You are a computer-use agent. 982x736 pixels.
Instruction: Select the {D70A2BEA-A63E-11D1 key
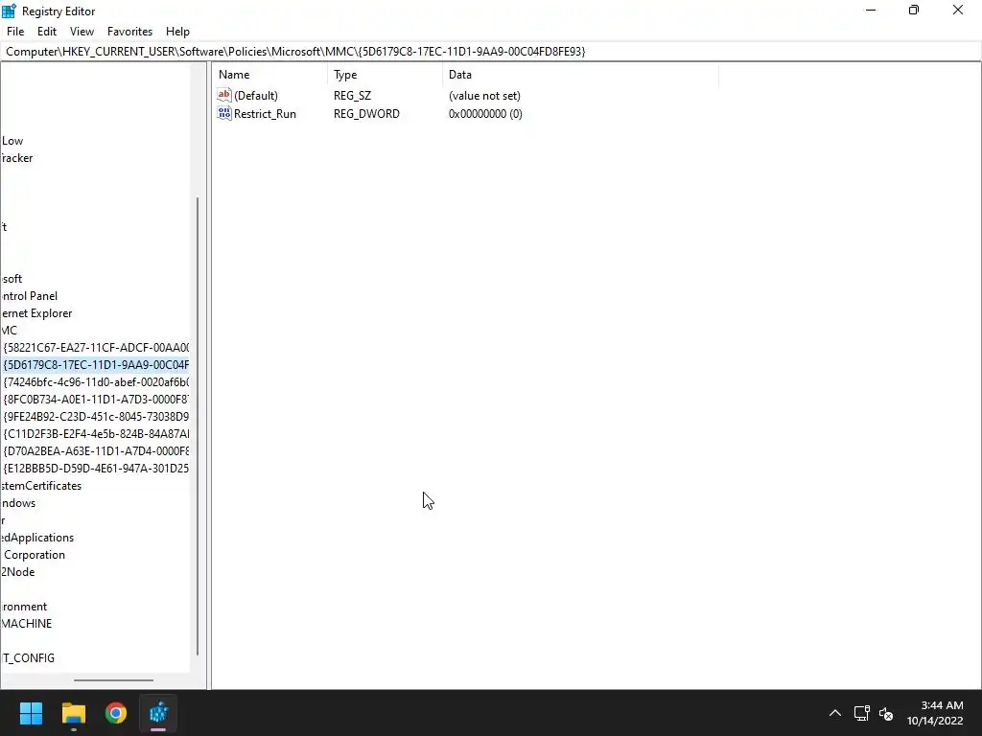point(96,451)
